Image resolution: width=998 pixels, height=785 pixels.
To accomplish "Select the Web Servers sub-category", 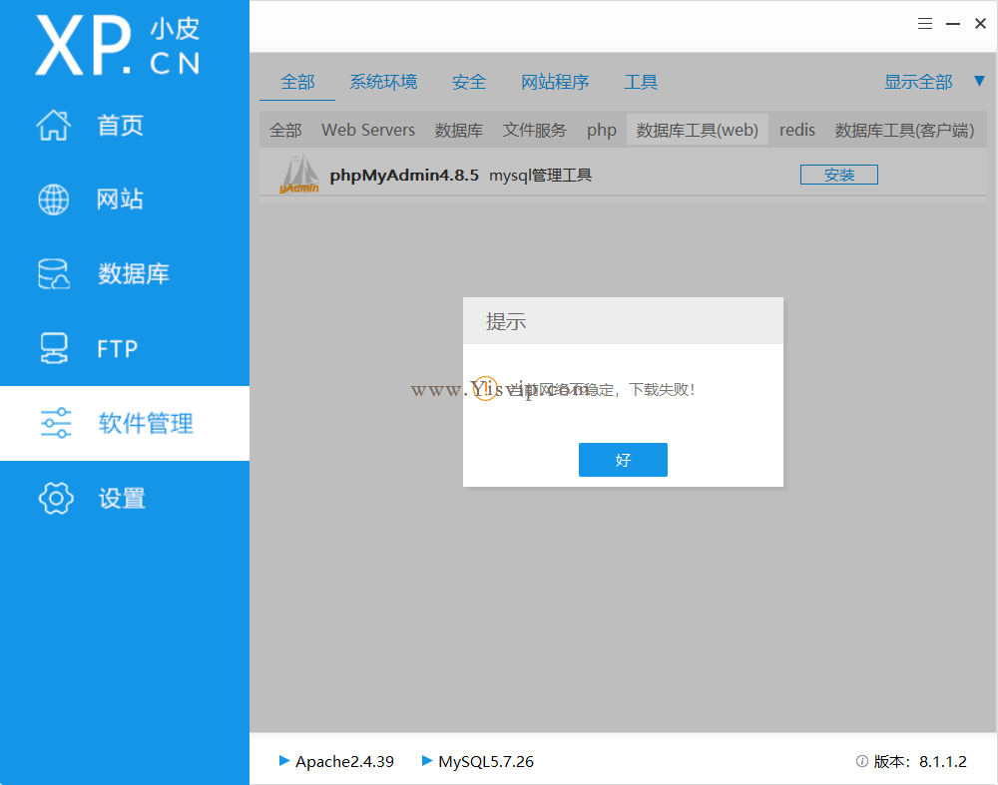I will [x=368, y=131].
